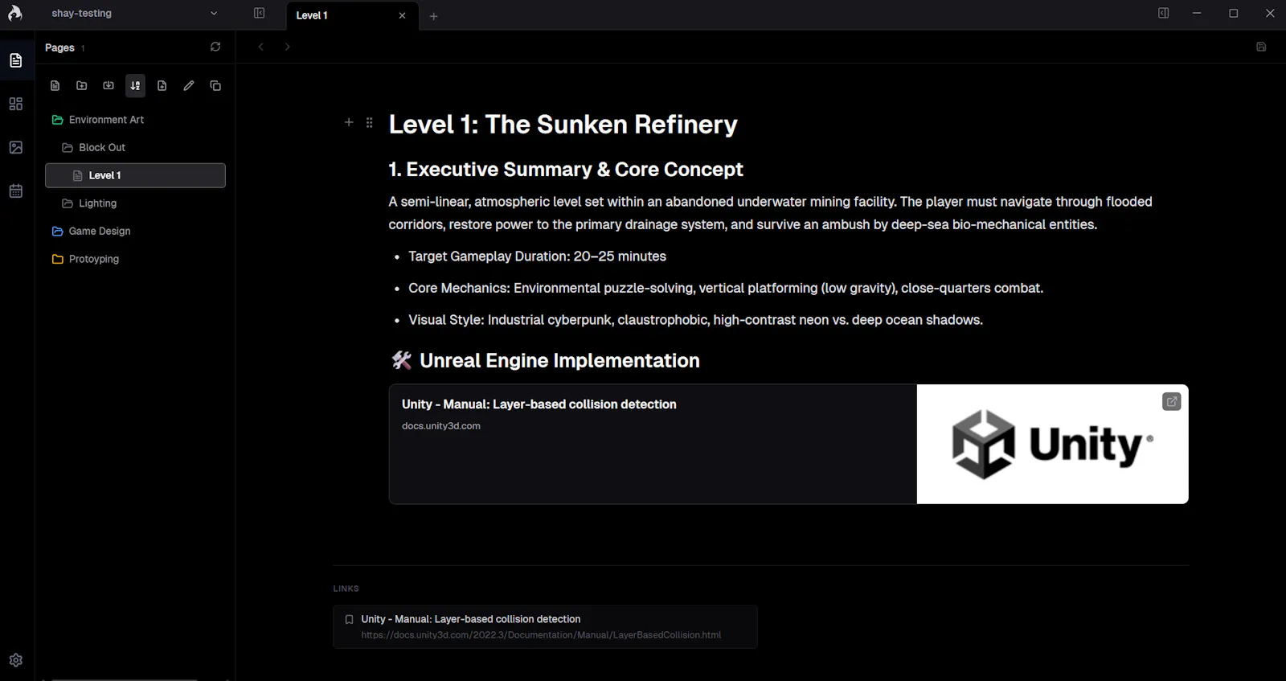Screen dimensions: 1286x681
Task: Open a new tab with plus button
Action: click(x=433, y=16)
